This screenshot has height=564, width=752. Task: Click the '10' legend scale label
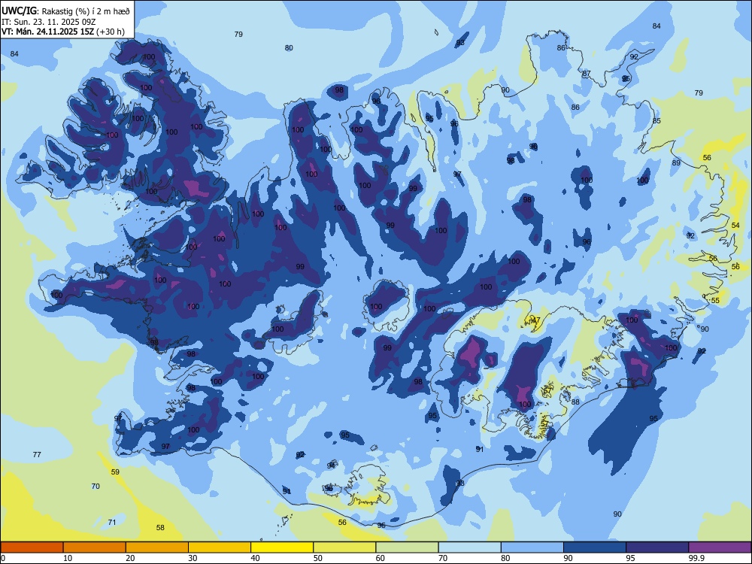68,558
